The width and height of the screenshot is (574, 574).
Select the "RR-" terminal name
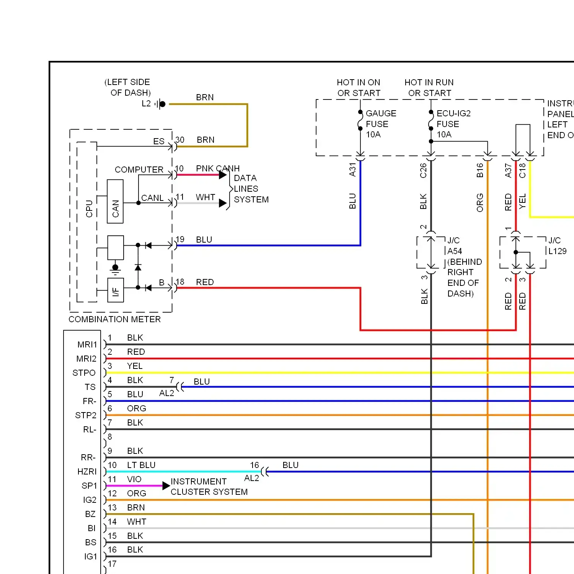click(88, 458)
